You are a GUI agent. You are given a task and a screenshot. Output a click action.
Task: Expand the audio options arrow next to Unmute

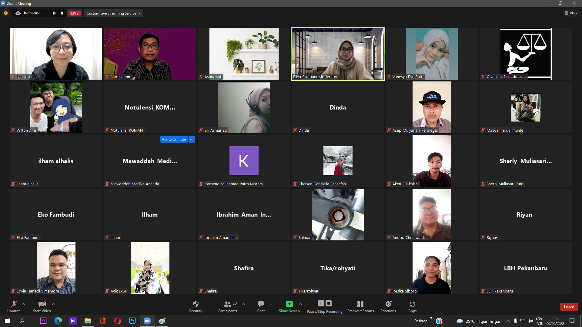(24, 304)
